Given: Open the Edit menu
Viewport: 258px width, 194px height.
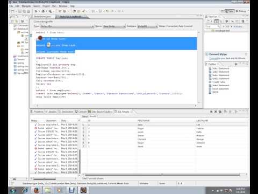Looking at the screenshot, I should pos(17,6).
